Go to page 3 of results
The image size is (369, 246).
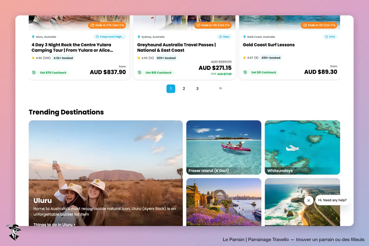[x=197, y=89]
